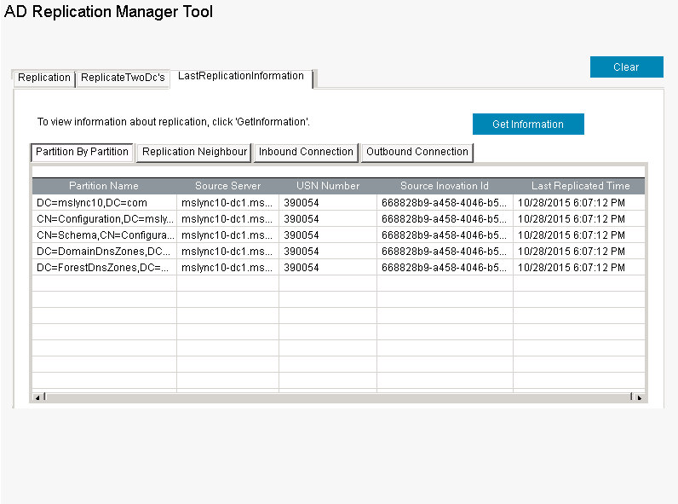Screen dimensions: 678x504
Task: Select the DC=ForestDnsZones partition row
Action: click(104, 268)
